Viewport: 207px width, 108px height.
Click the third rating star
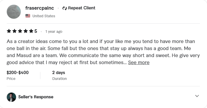click(x=20, y=31)
